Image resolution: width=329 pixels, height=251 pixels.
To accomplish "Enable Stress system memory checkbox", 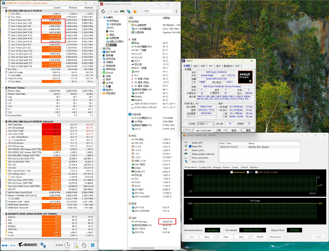I will (189, 154).
